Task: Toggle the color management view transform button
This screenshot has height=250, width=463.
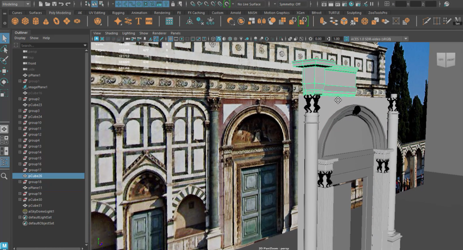Action: coord(347,39)
